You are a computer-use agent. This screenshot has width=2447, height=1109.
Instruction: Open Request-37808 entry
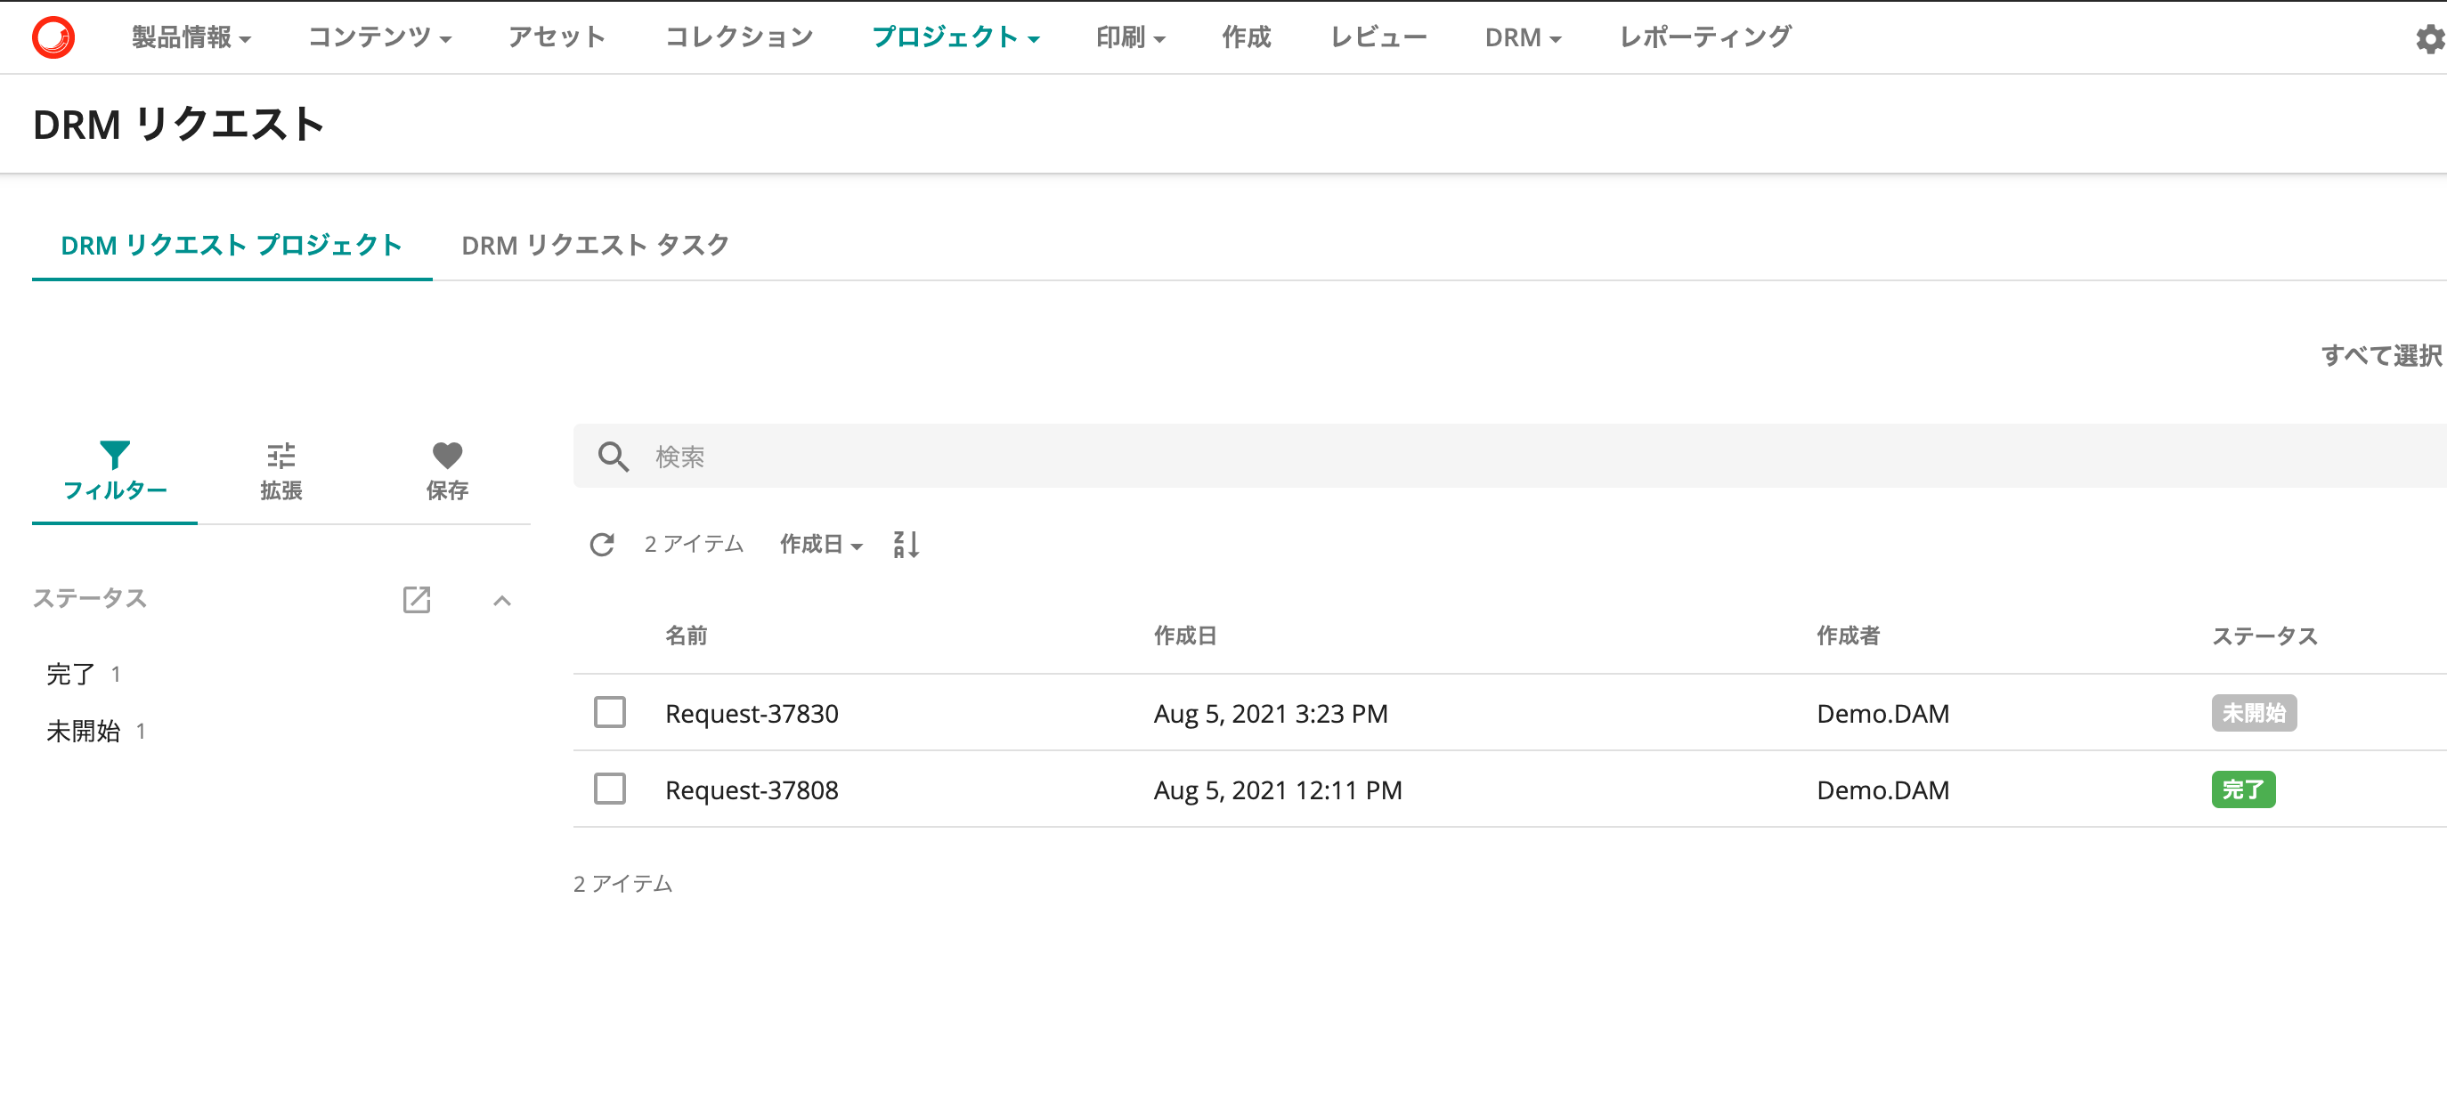coord(752,790)
